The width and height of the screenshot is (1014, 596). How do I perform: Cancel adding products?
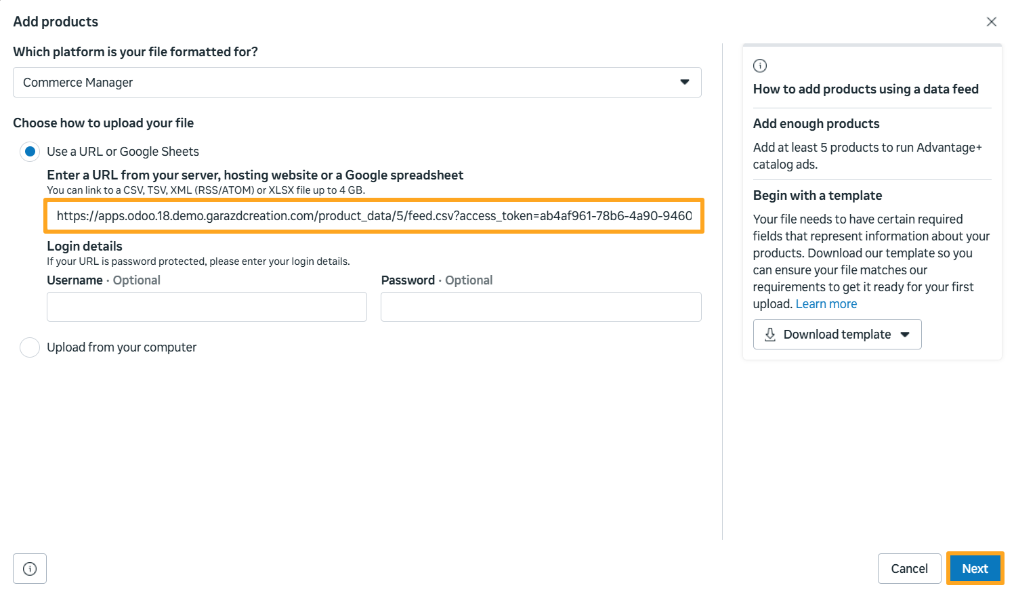coord(909,569)
